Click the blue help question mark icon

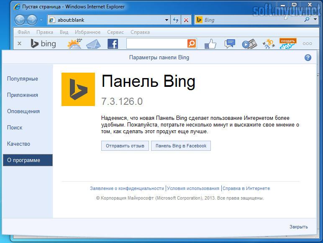point(308,58)
